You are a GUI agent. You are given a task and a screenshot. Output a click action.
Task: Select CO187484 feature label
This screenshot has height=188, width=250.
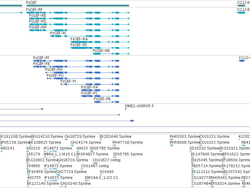(x=201, y=184)
